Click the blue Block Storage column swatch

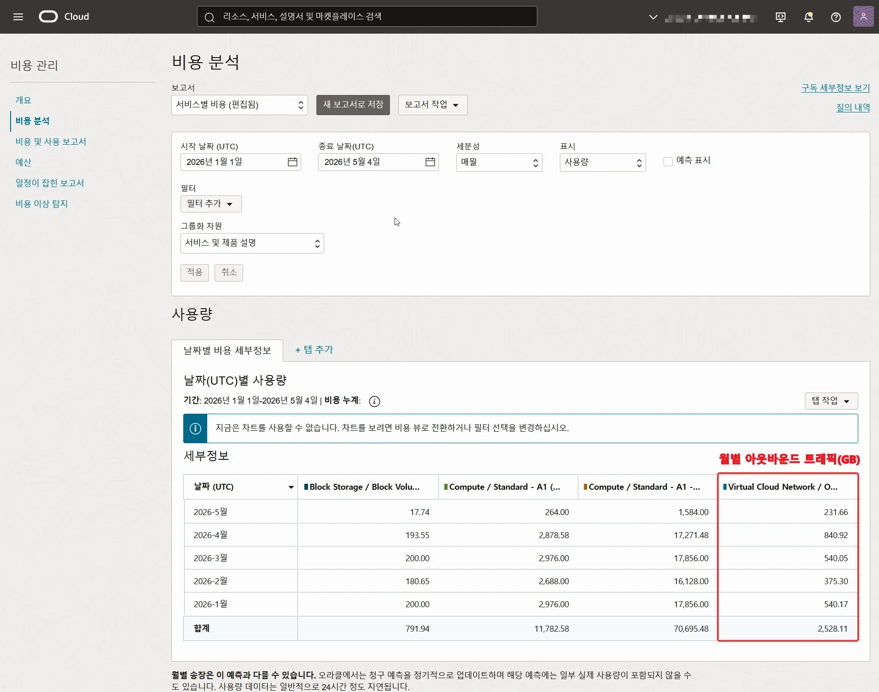click(x=306, y=487)
